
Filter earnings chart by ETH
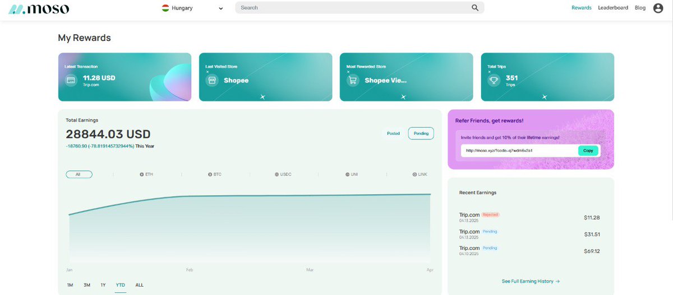[146, 174]
